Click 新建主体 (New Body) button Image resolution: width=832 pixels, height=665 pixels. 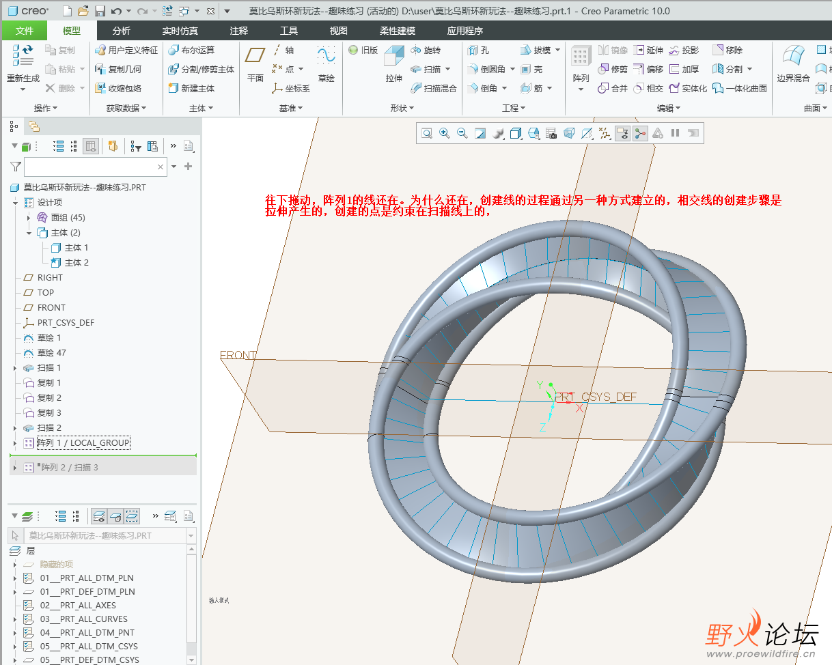[x=191, y=88]
